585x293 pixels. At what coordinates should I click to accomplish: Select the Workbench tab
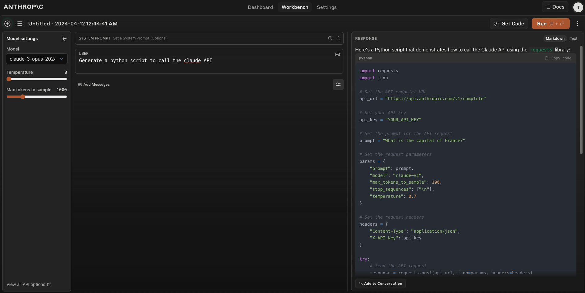295,7
